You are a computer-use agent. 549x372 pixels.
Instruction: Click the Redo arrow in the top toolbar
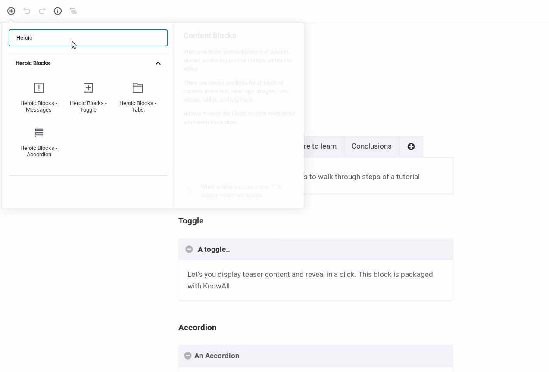click(42, 11)
